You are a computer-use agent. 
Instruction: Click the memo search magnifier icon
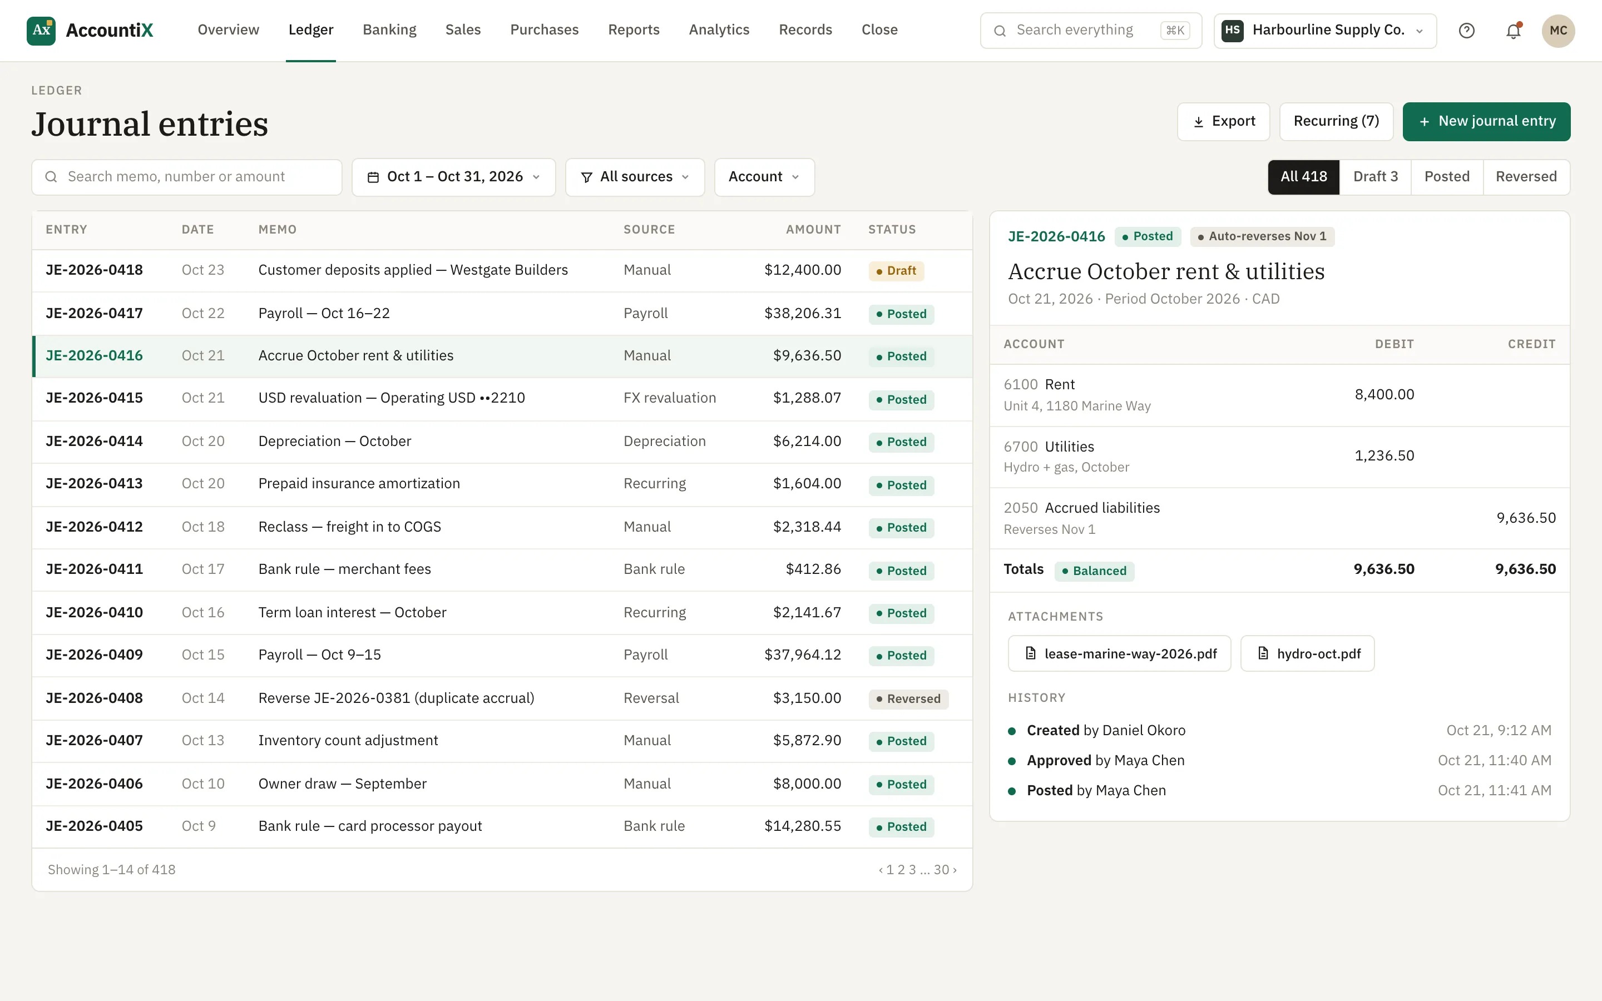[x=51, y=177]
